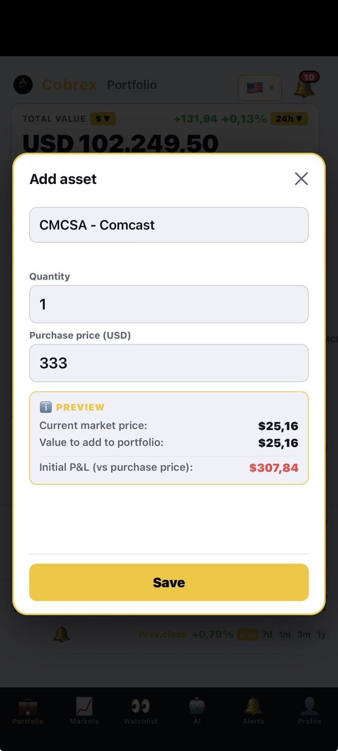Click the CMCSA - Comcast asset field

click(169, 225)
